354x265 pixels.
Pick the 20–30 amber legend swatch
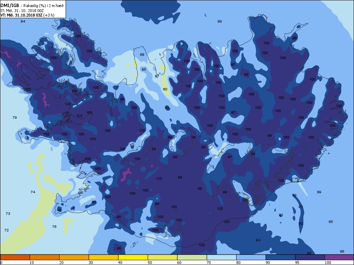pos(74,257)
